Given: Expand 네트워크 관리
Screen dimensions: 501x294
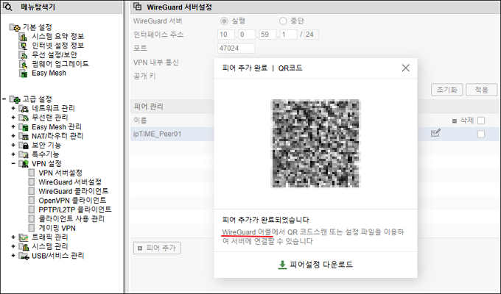Looking at the screenshot, I should [13, 108].
